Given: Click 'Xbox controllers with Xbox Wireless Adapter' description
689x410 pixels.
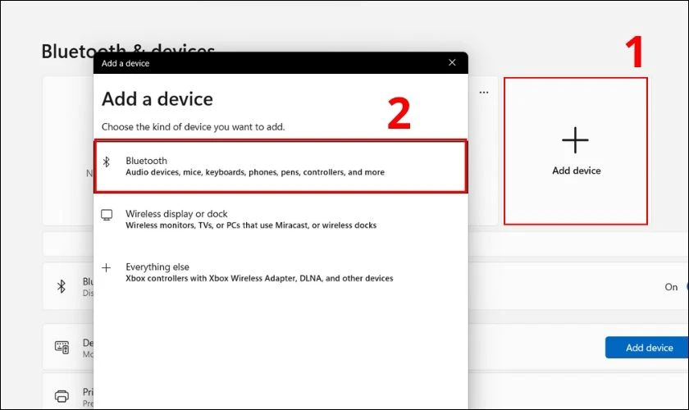Looking at the screenshot, I should pos(259,279).
